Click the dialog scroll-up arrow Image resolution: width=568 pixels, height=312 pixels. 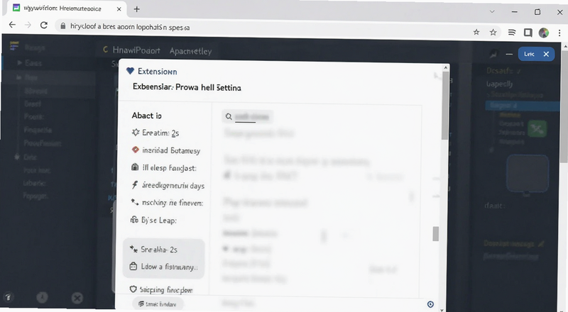(x=446, y=67)
